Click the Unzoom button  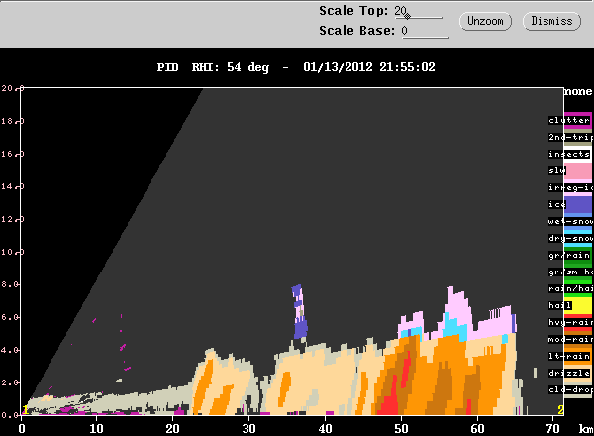pos(485,21)
